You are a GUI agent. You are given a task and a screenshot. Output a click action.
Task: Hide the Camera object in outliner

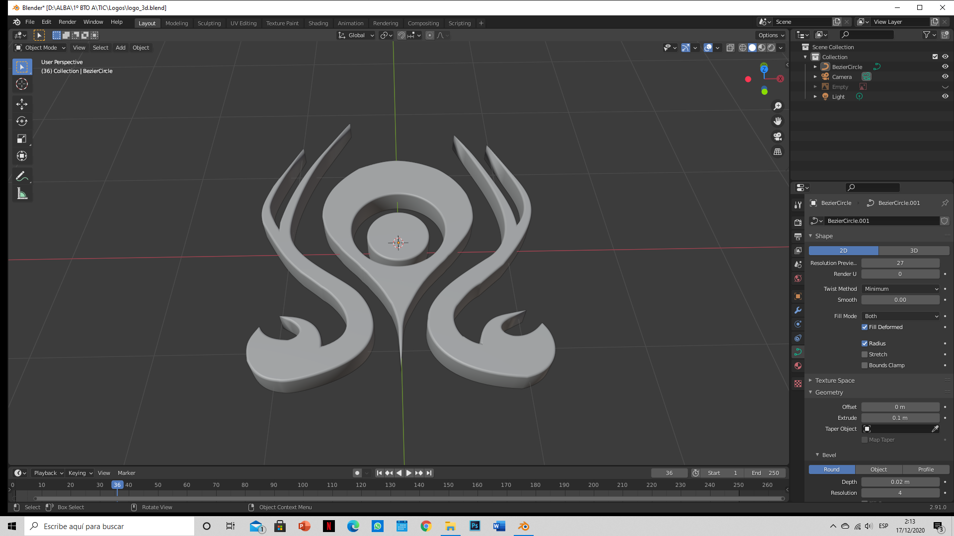click(x=945, y=76)
